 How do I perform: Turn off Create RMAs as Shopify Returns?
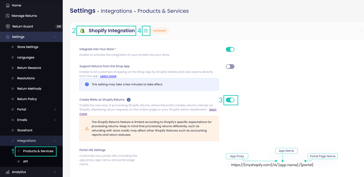click(231, 100)
